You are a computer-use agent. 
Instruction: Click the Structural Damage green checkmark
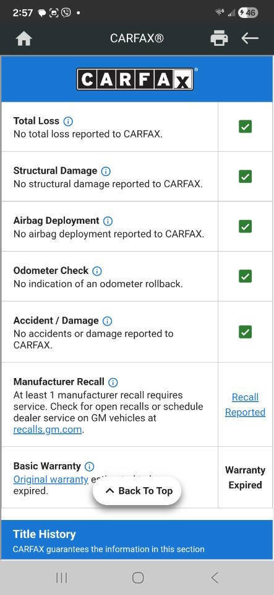(245, 177)
